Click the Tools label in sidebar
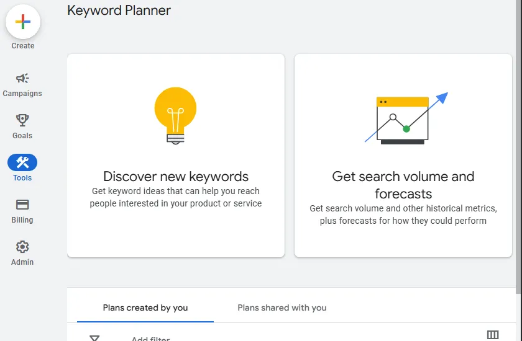Viewport: 522px width, 341px height. pyautogui.click(x=22, y=178)
